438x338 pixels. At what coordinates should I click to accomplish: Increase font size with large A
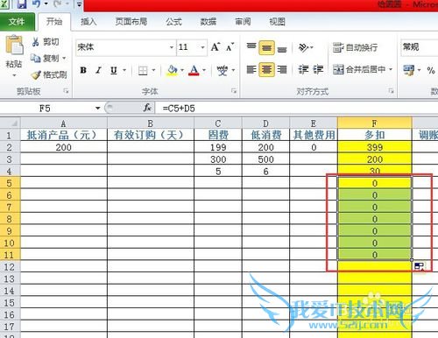pos(215,47)
